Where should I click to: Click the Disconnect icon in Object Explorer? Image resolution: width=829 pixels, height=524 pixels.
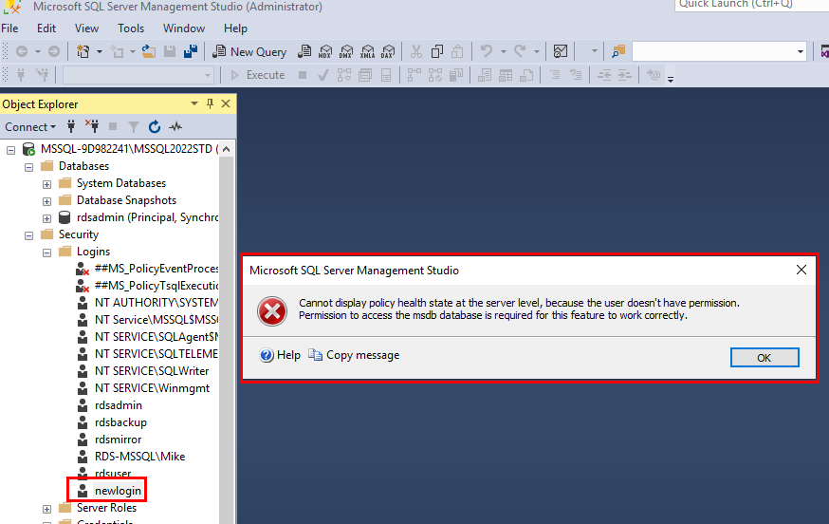coord(92,126)
